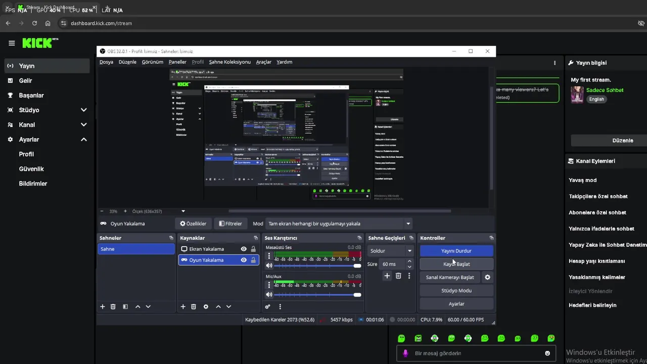Viewport: 647px width, 364px height.
Task: Open Filtreler button for source
Action: click(x=230, y=223)
